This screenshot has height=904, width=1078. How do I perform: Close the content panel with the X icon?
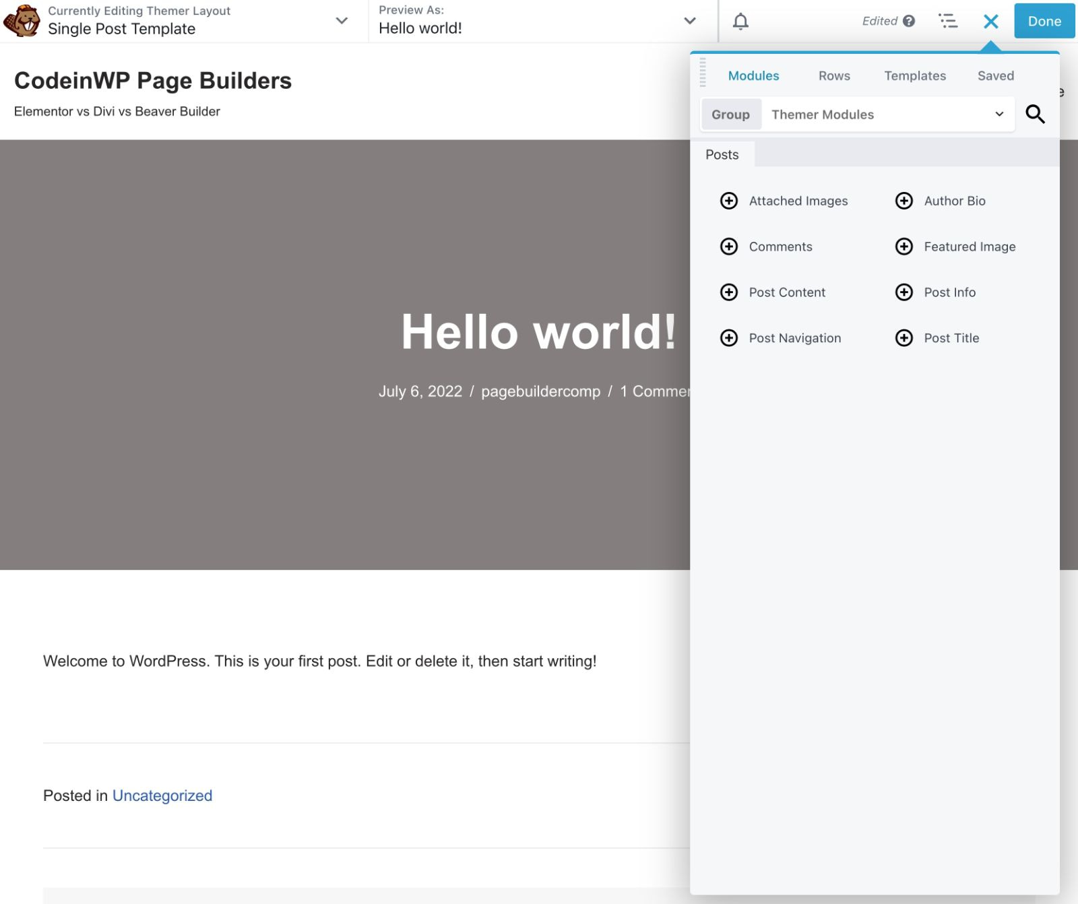(x=990, y=22)
